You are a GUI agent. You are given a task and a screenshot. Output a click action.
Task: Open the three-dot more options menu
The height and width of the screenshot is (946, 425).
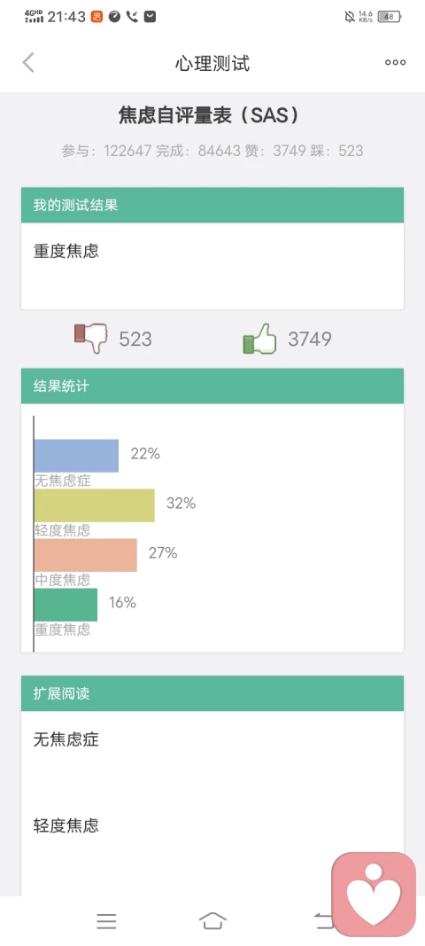coord(396,62)
